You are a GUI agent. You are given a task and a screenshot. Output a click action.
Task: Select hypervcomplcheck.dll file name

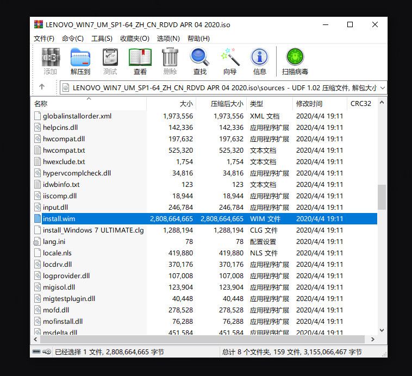pos(77,173)
